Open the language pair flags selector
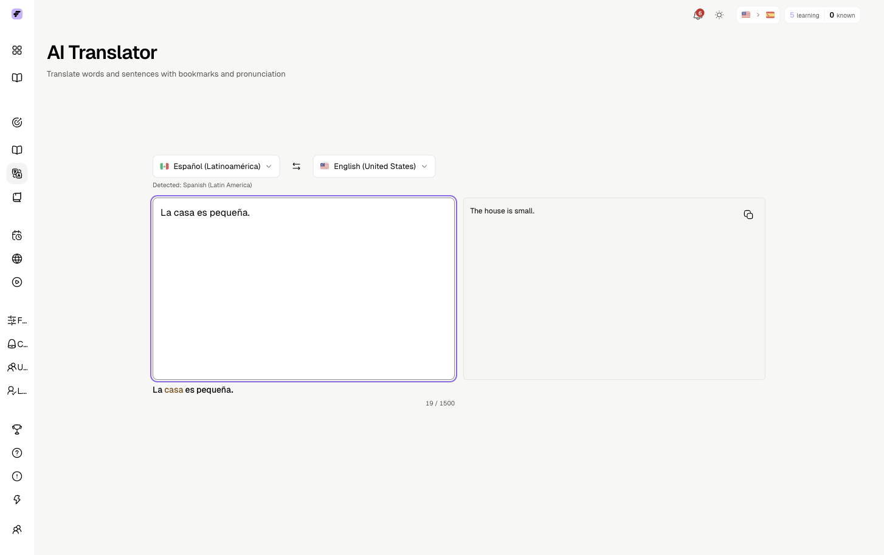This screenshot has width=884, height=555. click(x=758, y=15)
